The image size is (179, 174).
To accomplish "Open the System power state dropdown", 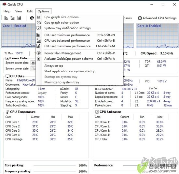I will click(33, 69).
